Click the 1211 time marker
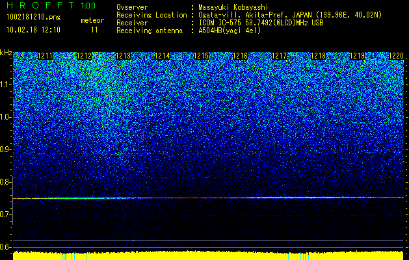 click(x=46, y=56)
